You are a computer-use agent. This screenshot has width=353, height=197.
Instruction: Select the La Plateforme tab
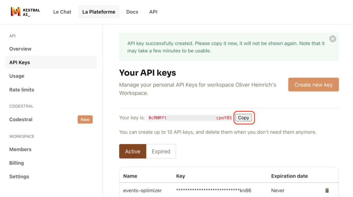[99, 12]
